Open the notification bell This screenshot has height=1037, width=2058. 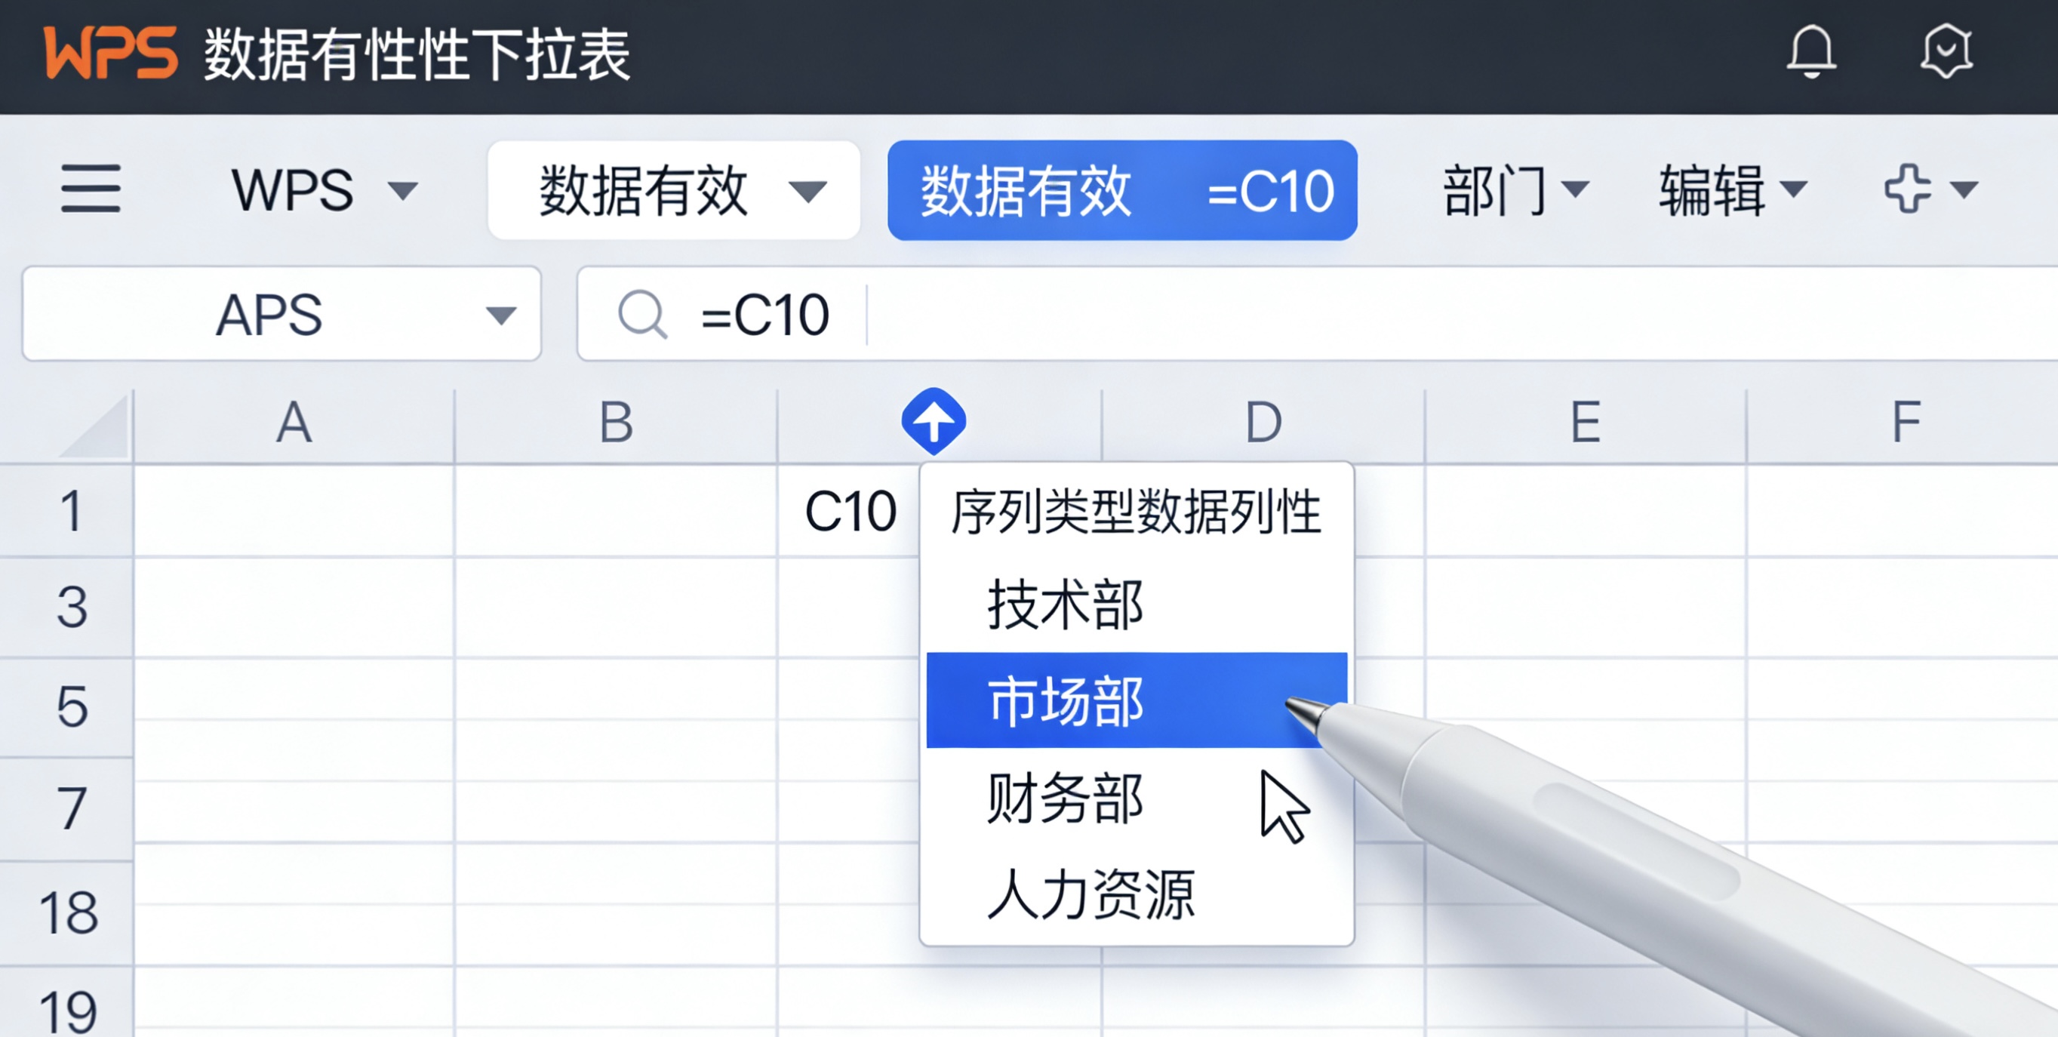[1812, 53]
